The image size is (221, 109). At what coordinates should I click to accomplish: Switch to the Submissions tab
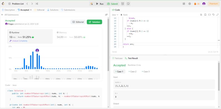click(68, 10)
